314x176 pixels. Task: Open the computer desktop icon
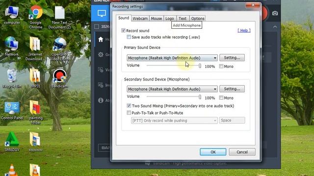tap(12, 15)
